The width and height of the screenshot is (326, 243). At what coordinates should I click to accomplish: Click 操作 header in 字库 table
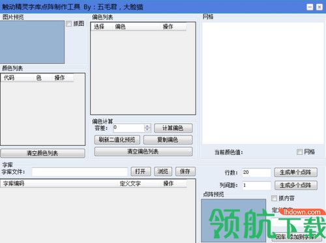[173, 184]
